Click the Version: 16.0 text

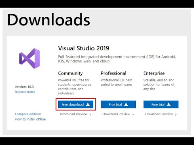24,87
